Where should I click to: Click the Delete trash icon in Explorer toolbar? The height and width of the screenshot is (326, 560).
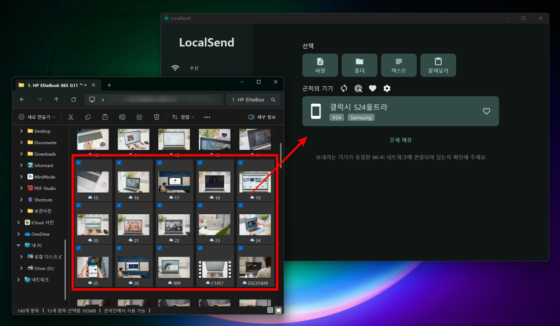coord(157,117)
